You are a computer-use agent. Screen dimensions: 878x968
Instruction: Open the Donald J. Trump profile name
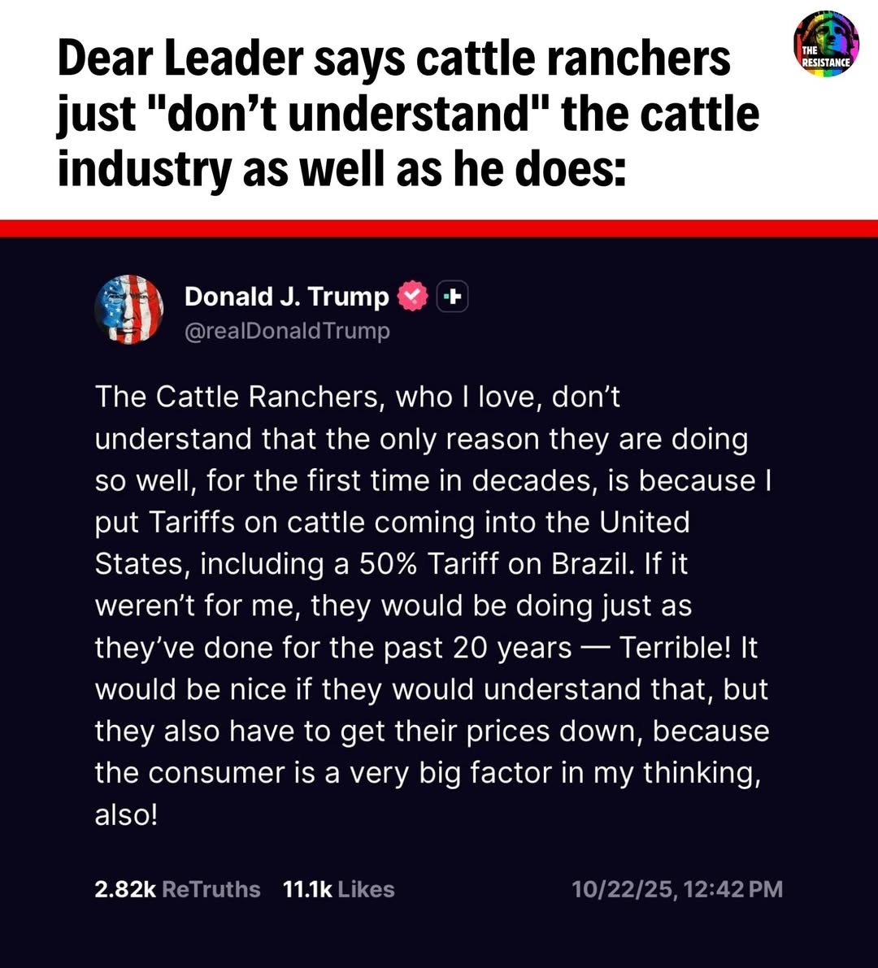pyautogui.click(x=286, y=296)
